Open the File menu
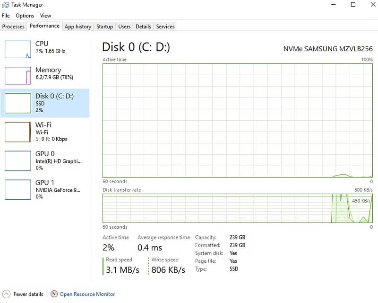The width and height of the screenshot is (378, 303). [x=6, y=16]
